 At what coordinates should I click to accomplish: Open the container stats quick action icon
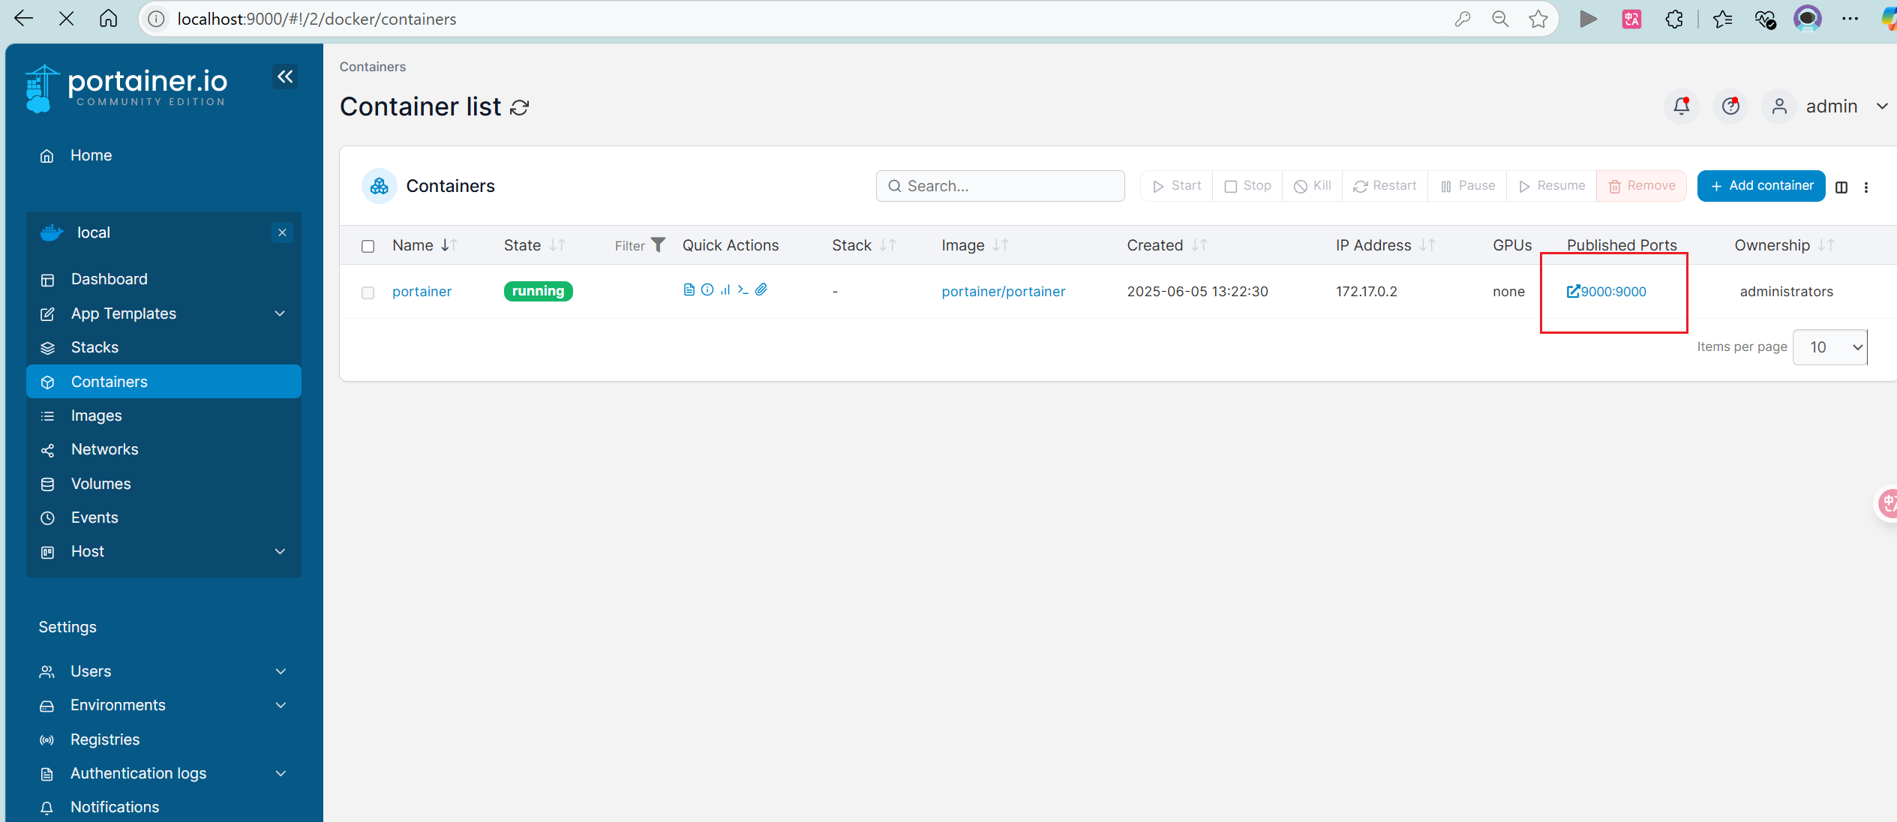coord(725,289)
